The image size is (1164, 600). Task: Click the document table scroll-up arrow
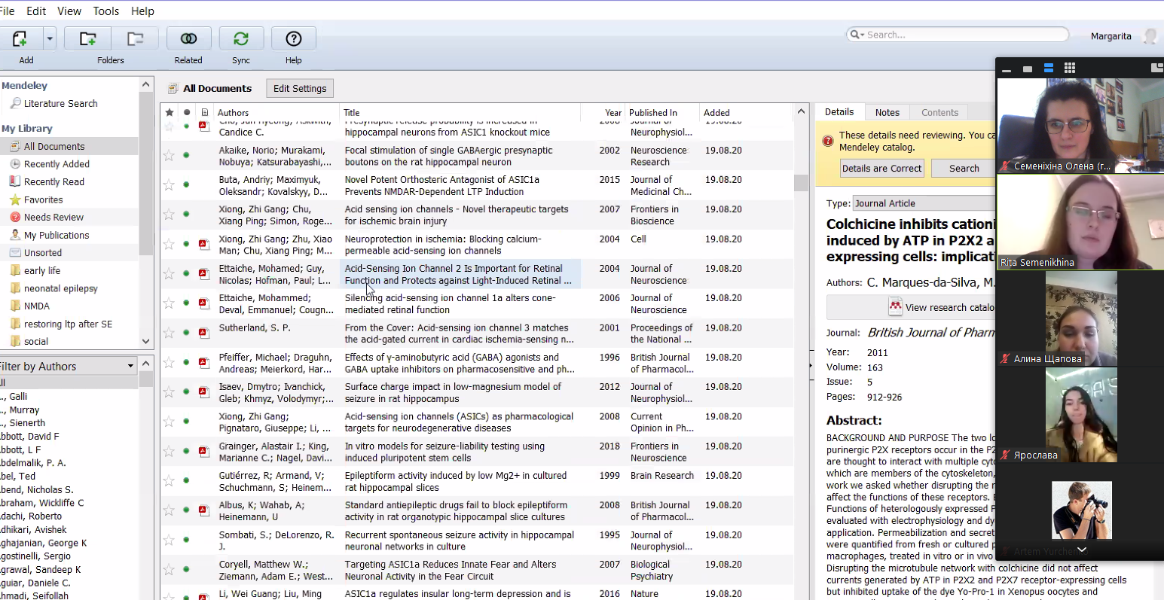[801, 112]
